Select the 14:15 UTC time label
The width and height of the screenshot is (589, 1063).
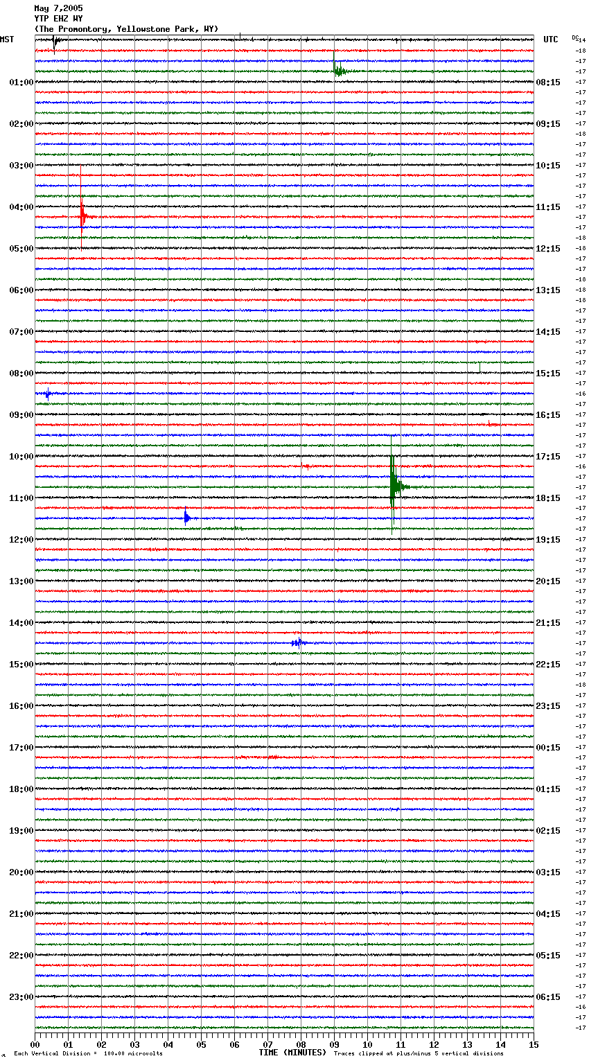(x=548, y=332)
